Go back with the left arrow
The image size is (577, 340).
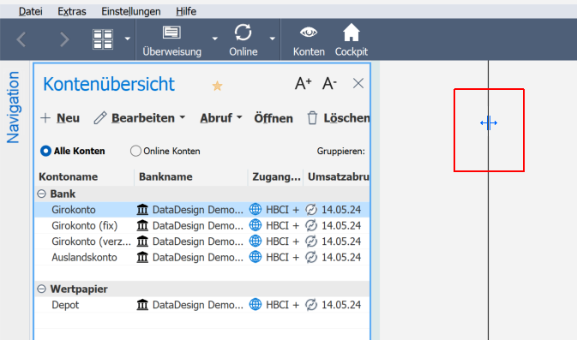(x=21, y=39)
